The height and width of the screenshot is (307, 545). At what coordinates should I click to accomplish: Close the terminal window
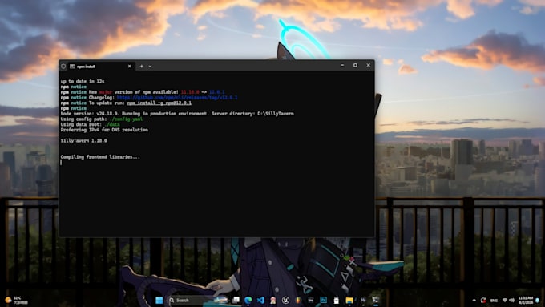click(369, 66)
